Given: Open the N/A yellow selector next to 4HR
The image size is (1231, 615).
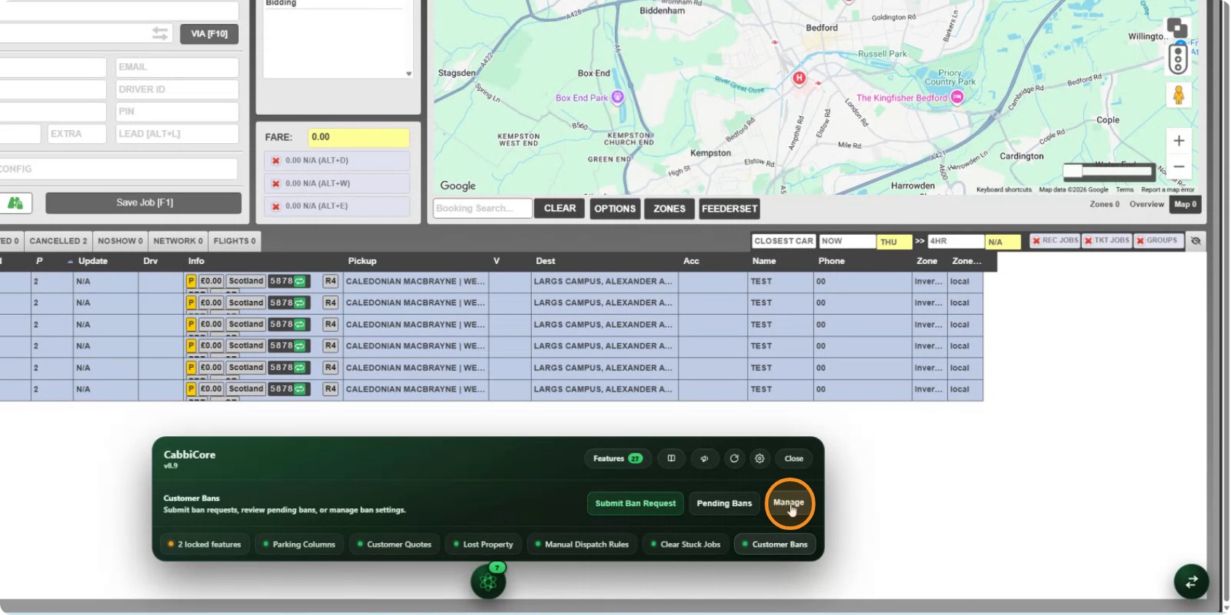Looking at the screenshot, I should coord(1003,242).
